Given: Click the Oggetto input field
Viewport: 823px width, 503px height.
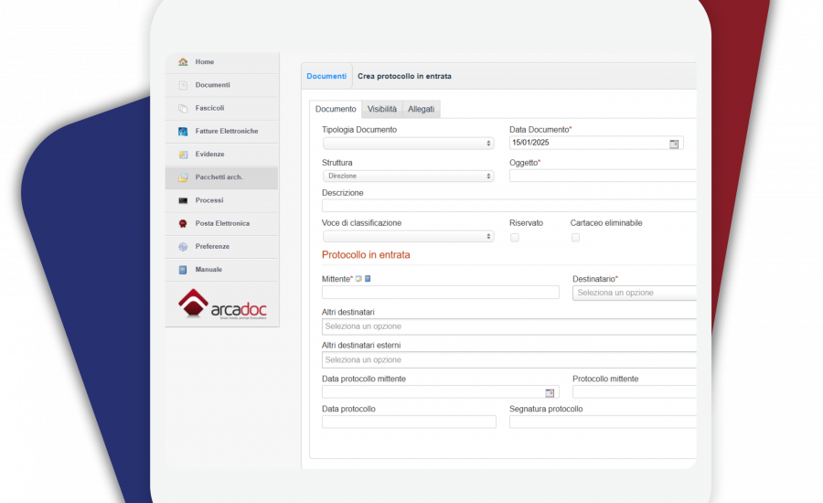Looking at the screenshot, I should [604, 176].
